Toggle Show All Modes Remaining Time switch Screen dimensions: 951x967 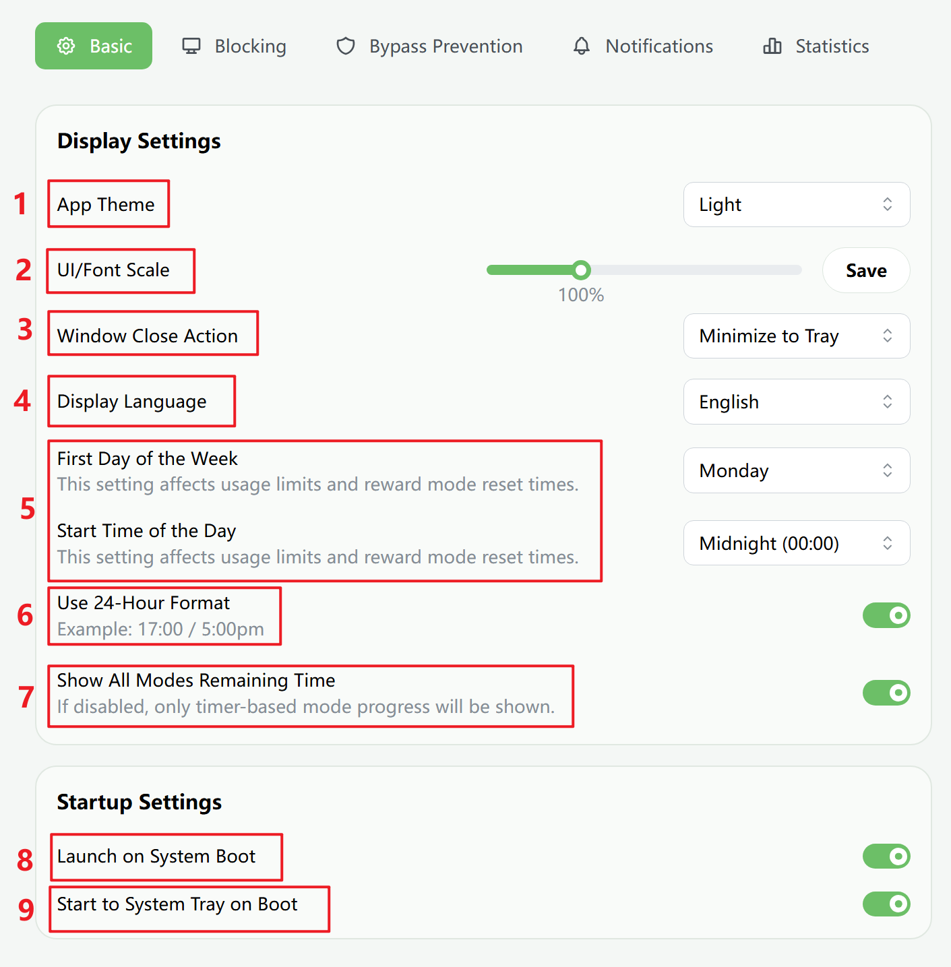[886, 693]
